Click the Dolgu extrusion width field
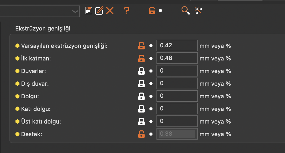 177,96
